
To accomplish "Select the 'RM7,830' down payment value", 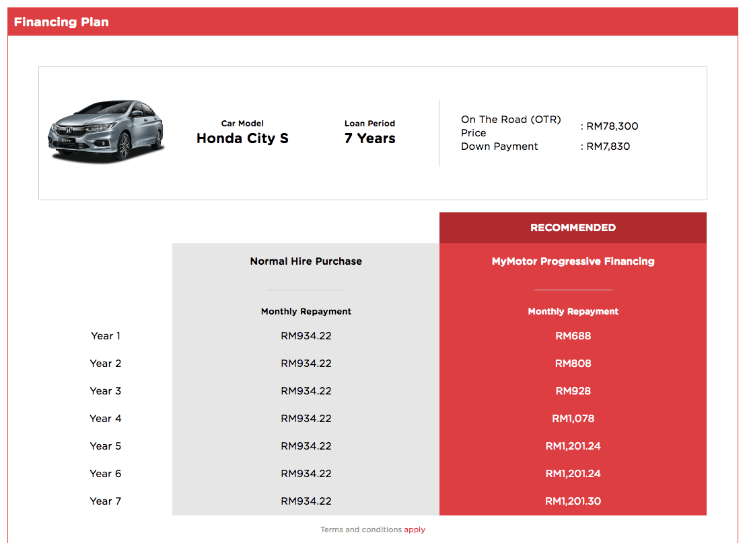I will pyautogui.click(x=608, y=147).
